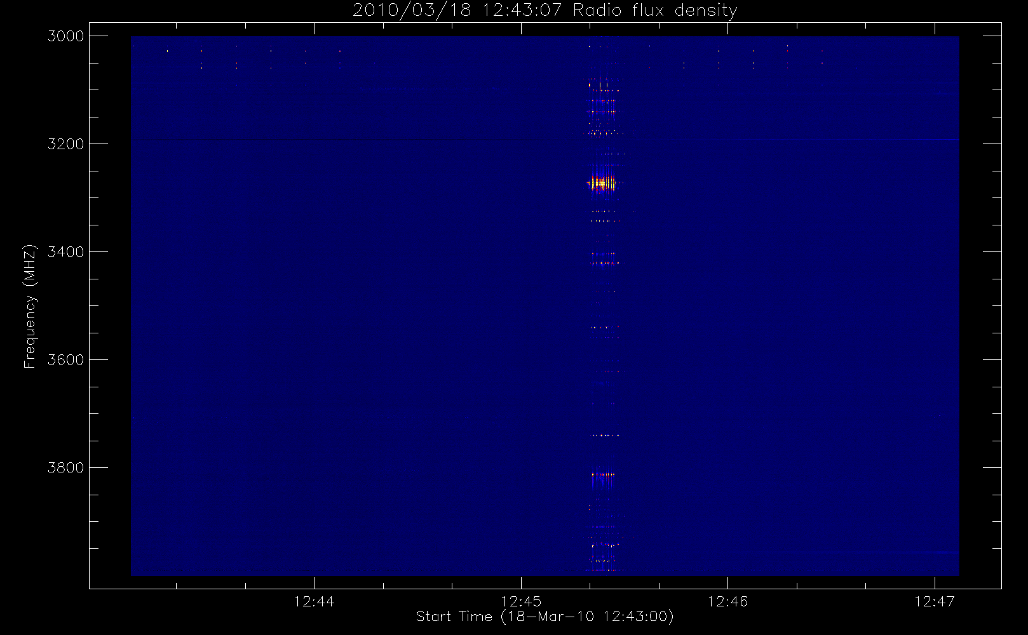Click the 12:47 time tick label
1028x635 pixels.
(x=934, y=601)
